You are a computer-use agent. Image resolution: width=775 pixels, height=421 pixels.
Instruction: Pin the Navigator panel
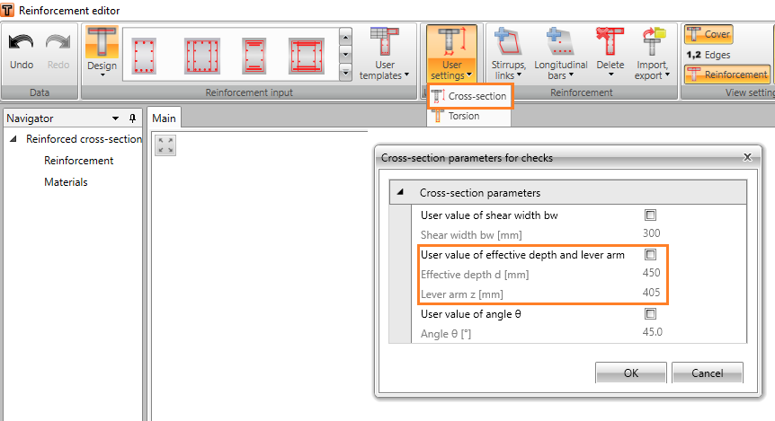pyautogui.click(x=132, y=118)
